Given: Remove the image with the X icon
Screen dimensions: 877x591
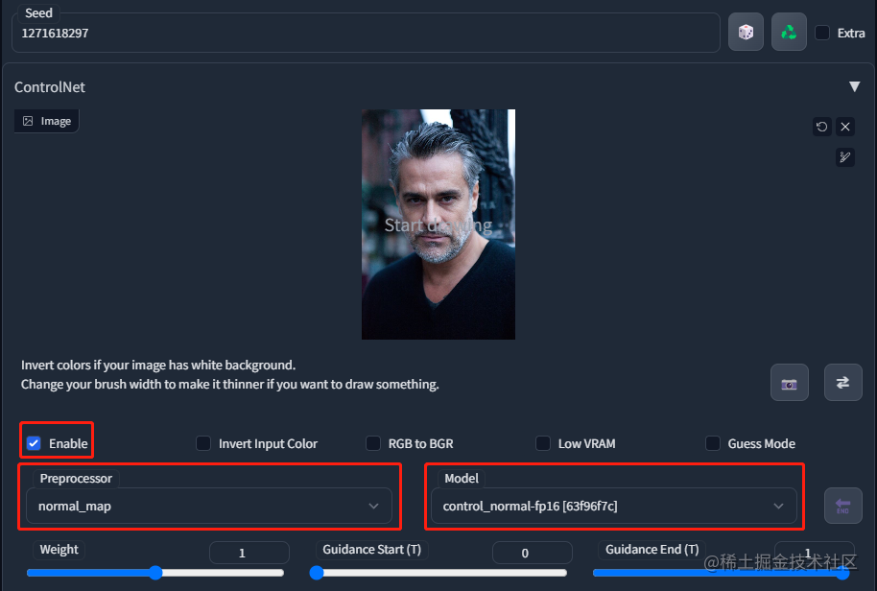Looking at the screenshot, I should pyautogui.click(x=845, y=126).
